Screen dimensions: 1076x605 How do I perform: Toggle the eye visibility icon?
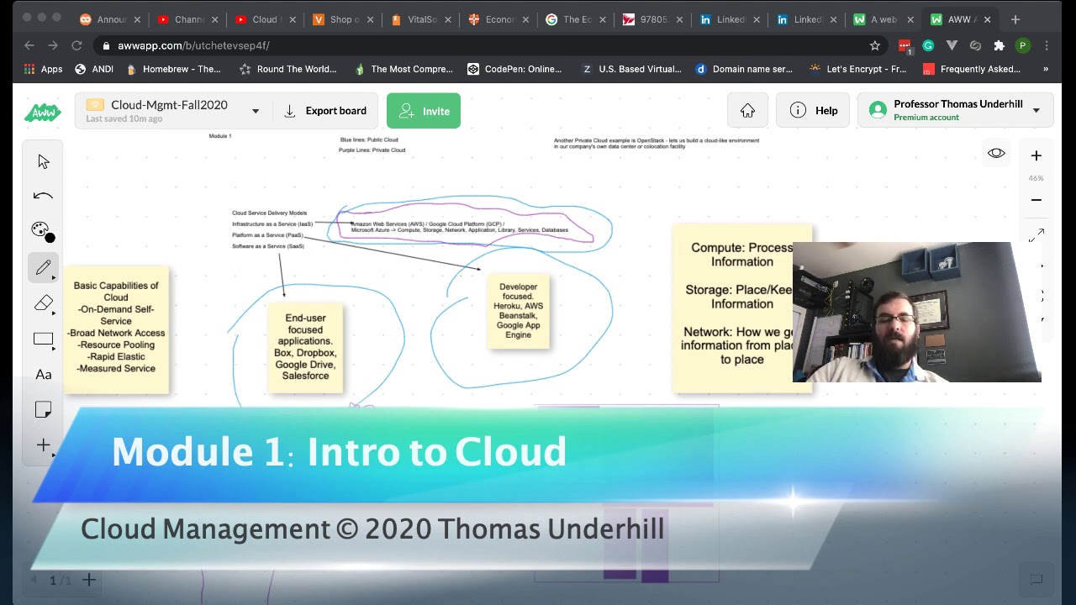996,154
